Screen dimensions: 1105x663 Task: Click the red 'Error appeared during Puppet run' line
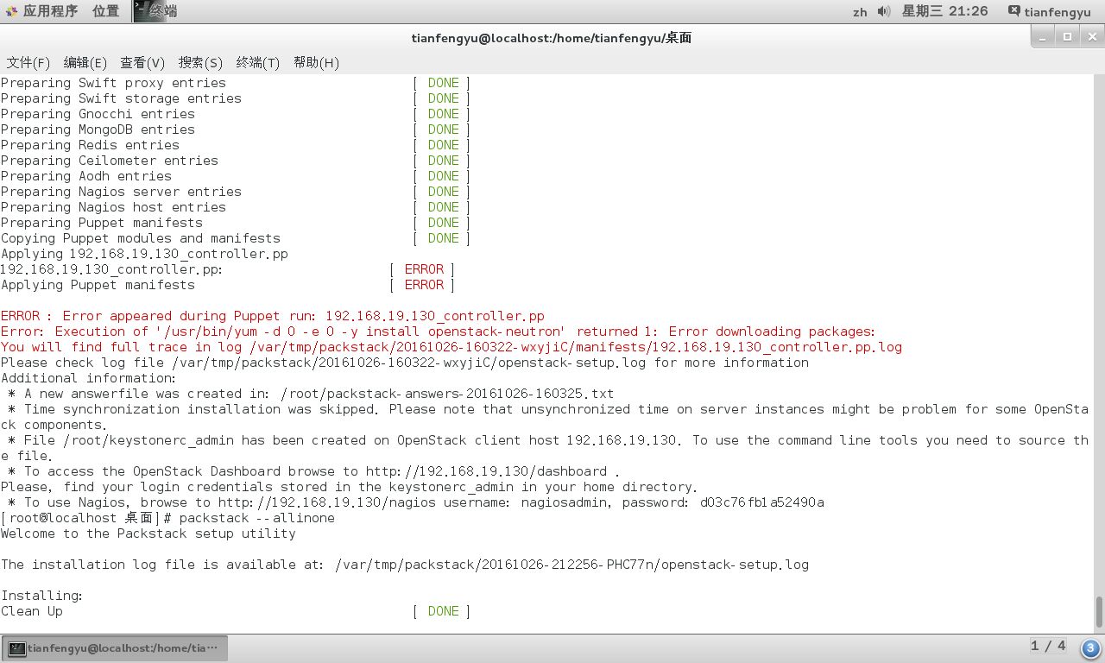click(x=273, y=316)
